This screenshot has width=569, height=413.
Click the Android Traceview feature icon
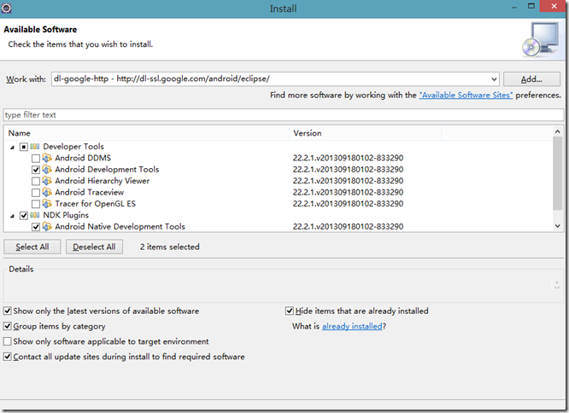point(47,192)
